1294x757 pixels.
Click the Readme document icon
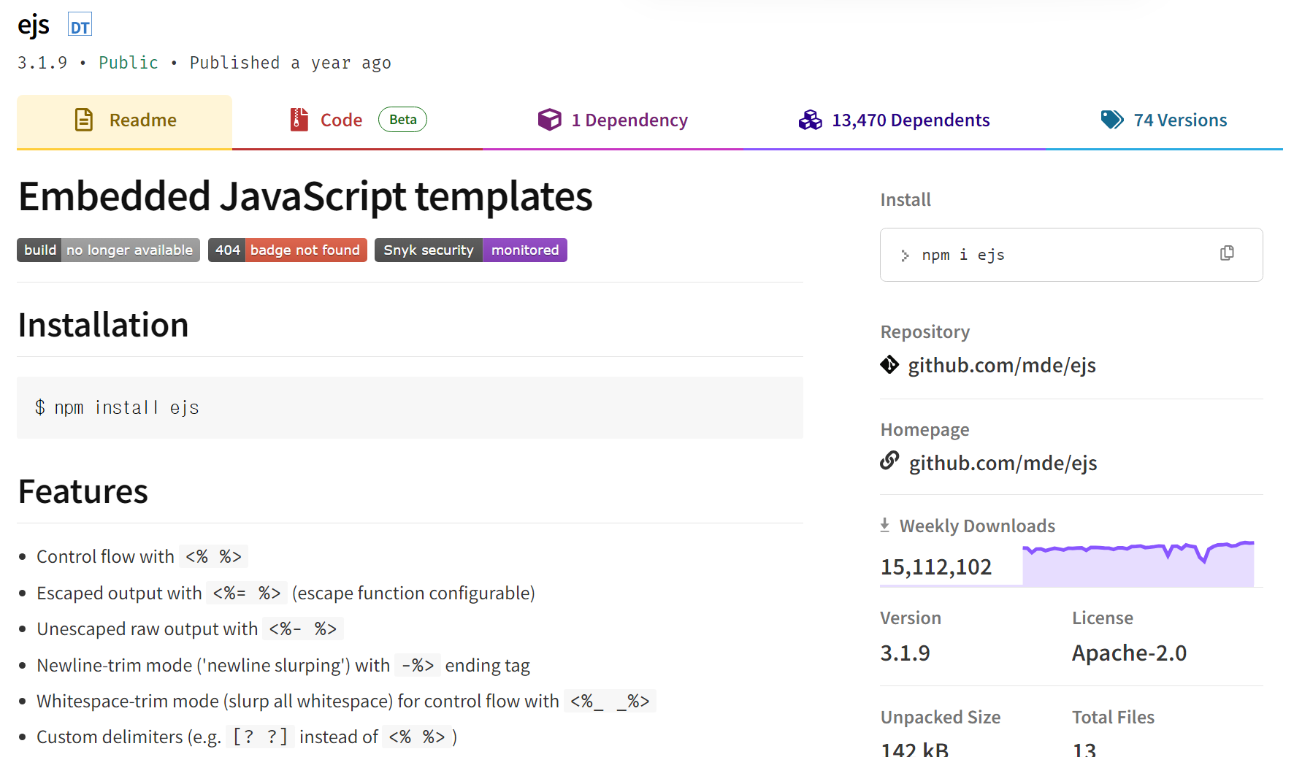click(x=84, y=120)
